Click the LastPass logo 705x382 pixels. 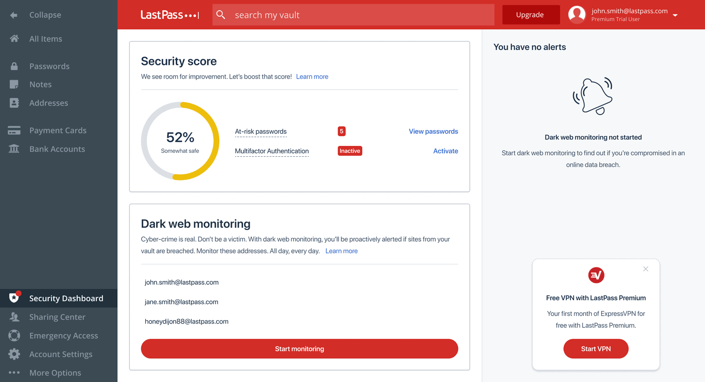(169, 14)
